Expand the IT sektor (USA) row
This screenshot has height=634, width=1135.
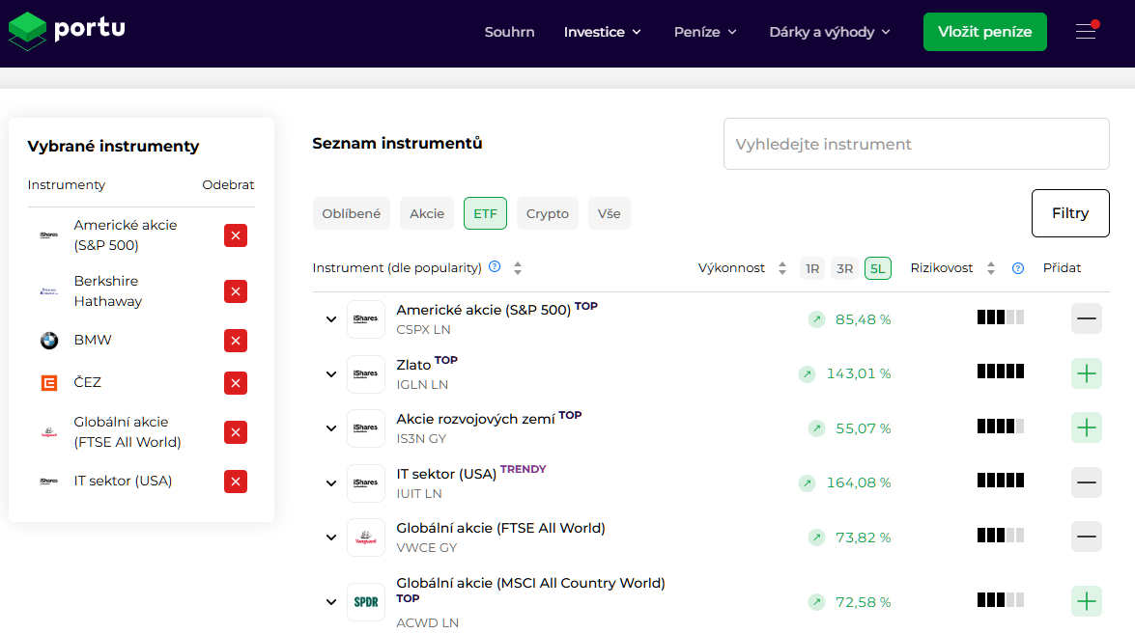[x=330, y=482]
